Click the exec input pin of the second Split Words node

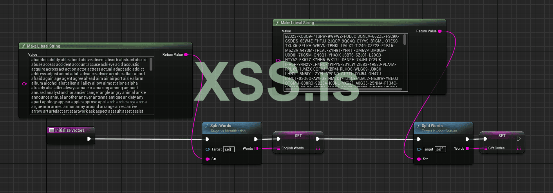(x=419, y=139)
